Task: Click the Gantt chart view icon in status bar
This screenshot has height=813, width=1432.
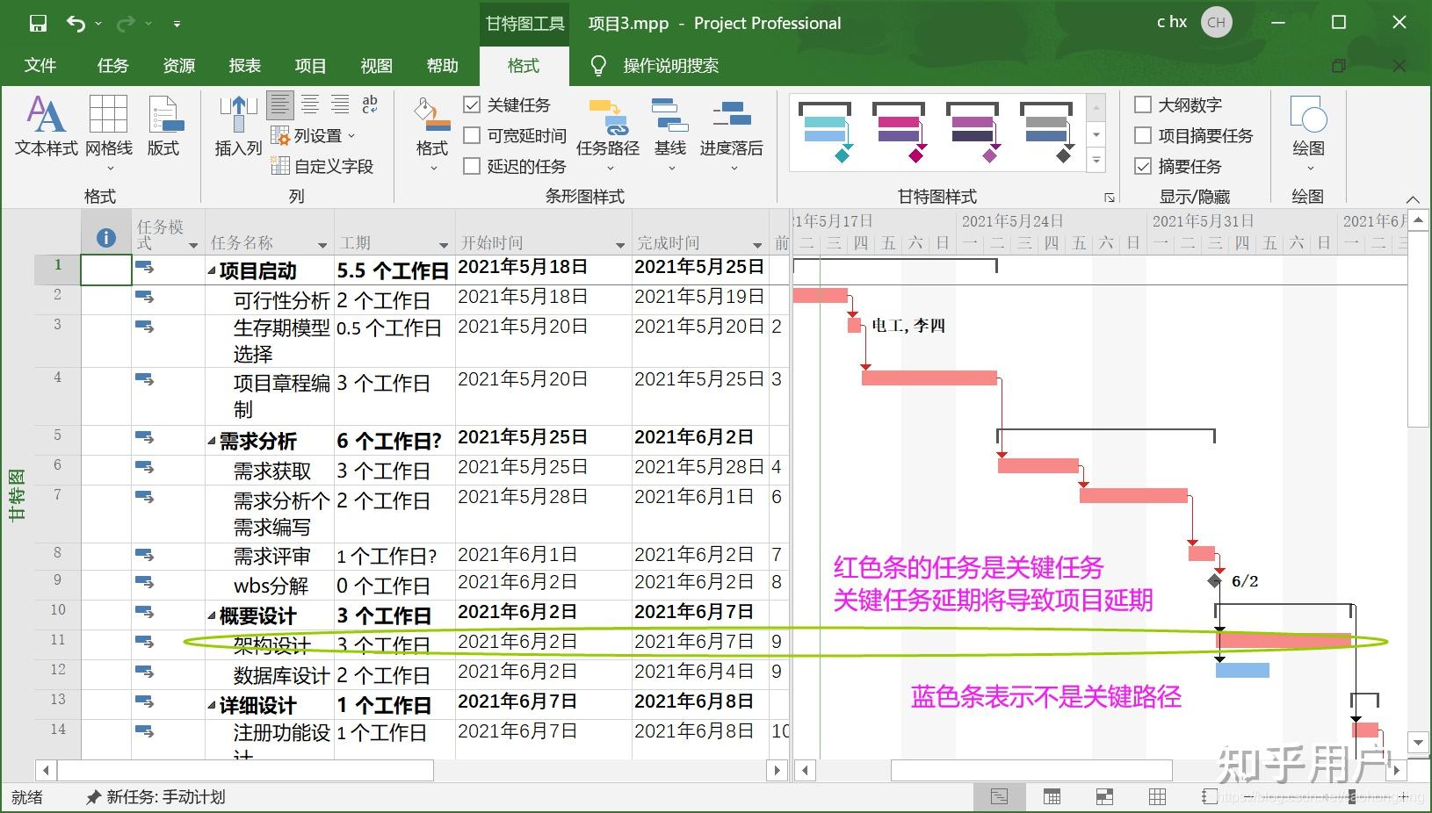Action: click(1000, 796)
